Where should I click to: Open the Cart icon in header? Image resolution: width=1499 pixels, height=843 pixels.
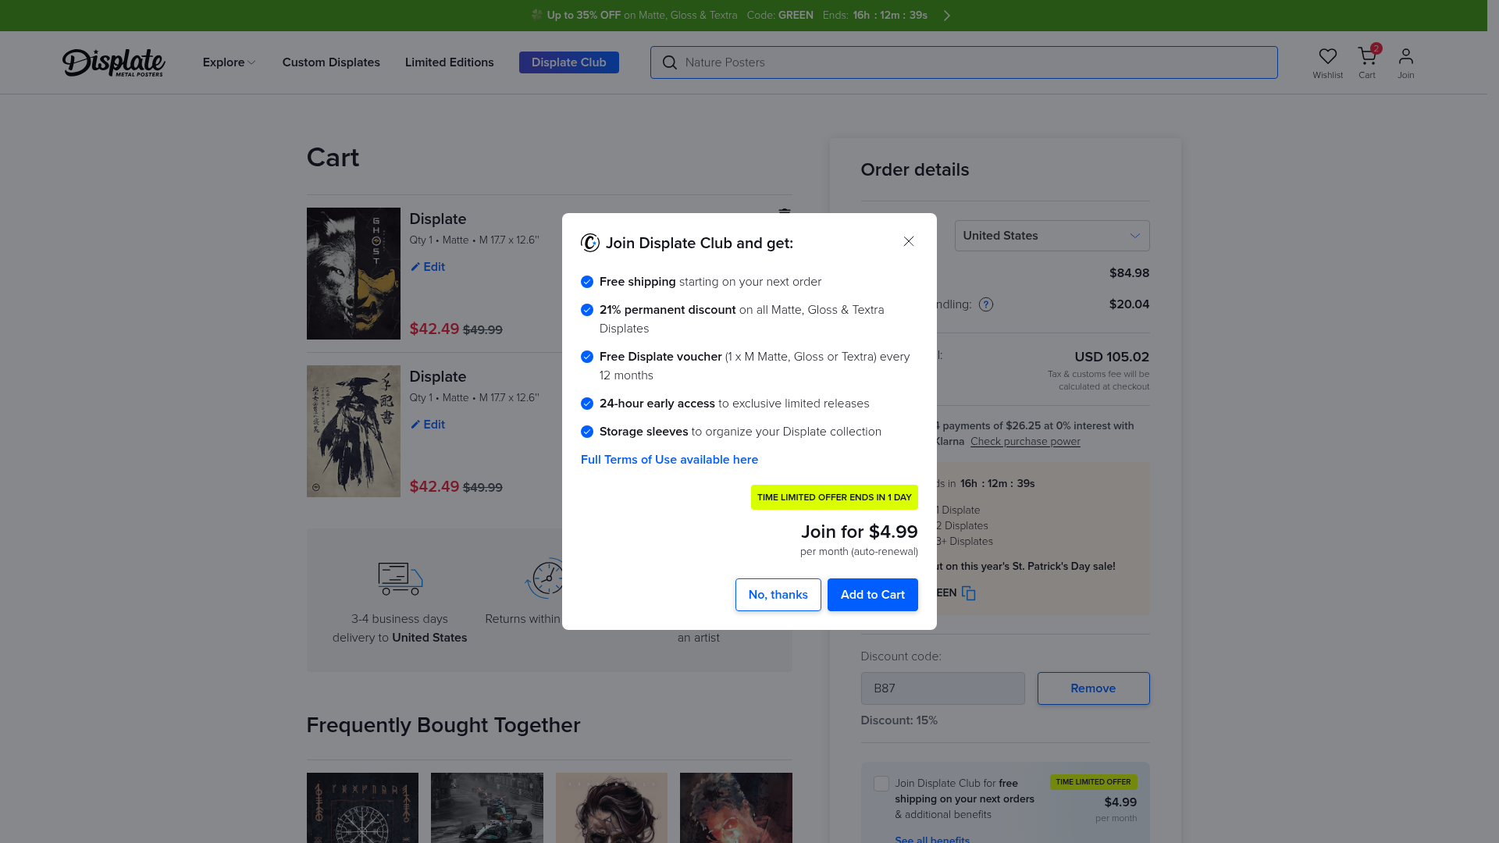click(x=1366, y=57)
